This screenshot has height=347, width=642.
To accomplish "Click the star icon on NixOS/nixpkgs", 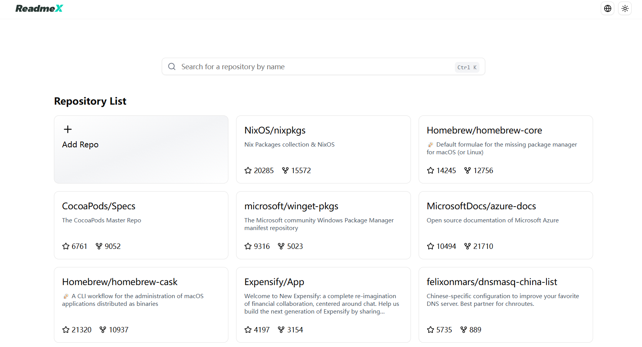I will [x=248, y=170].
